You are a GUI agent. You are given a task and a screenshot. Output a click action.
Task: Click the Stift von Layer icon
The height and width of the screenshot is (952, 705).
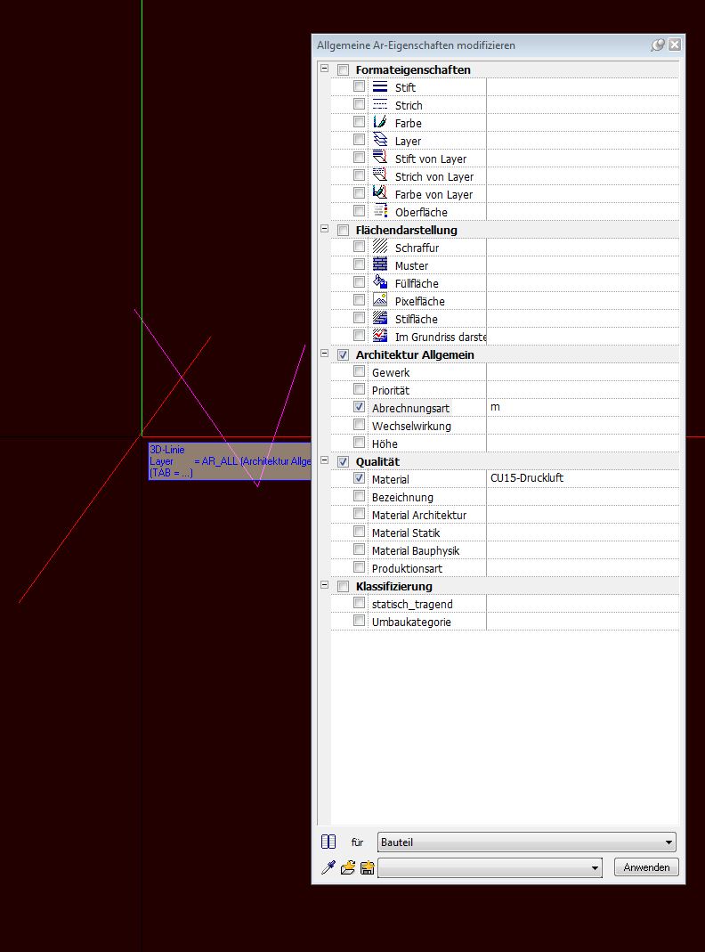click(x=380, y=158)
